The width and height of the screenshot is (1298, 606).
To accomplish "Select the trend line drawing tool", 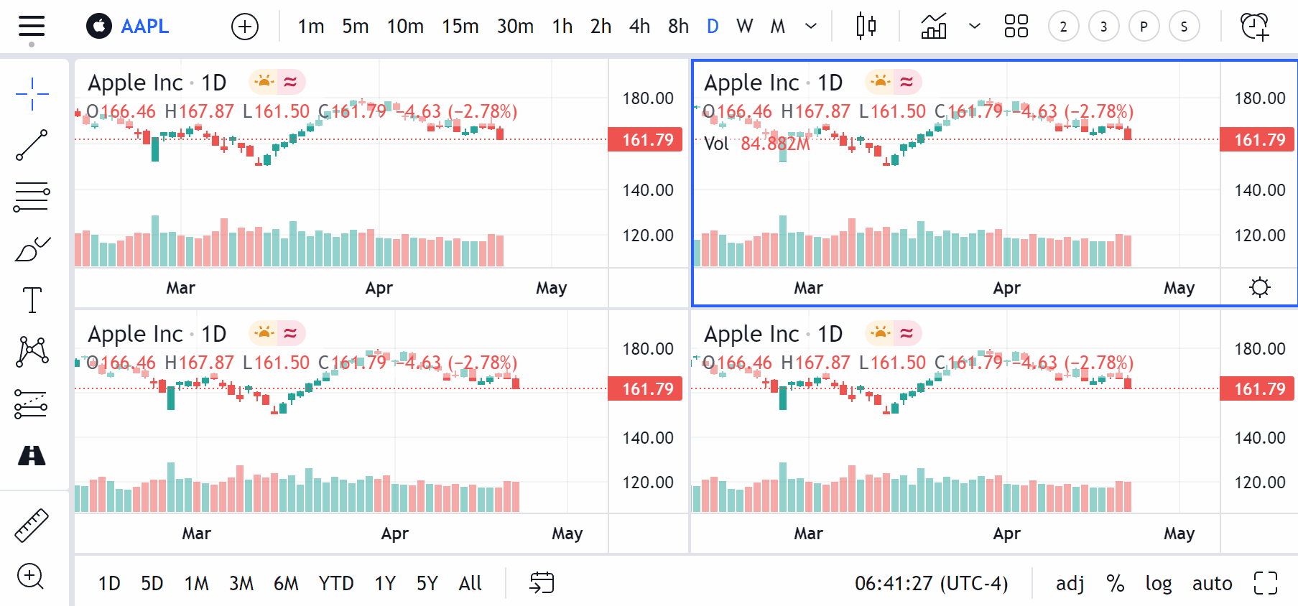I will [32, 145].
